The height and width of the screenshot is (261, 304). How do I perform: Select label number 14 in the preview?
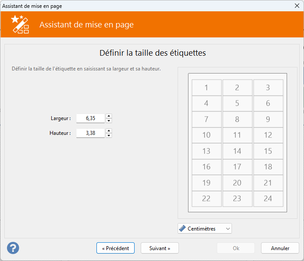[237, 151]
